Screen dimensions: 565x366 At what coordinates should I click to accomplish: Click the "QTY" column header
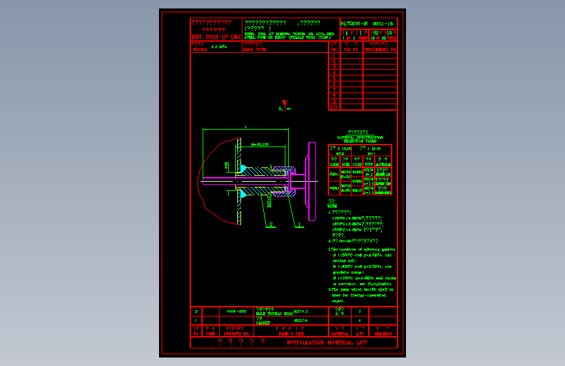(x=359, y=334)
